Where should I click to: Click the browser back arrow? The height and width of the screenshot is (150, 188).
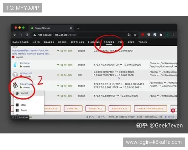click(x=15, y=35)
